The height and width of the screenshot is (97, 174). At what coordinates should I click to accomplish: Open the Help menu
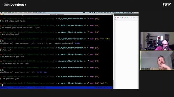[x=44, y=13]
